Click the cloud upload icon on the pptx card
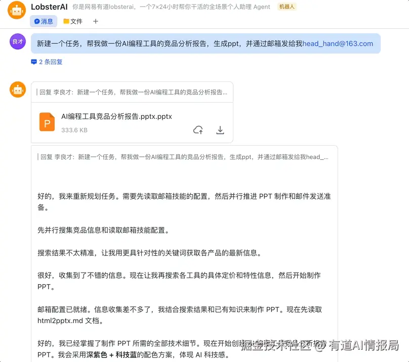Screen dimensions: 409x362 pos(198,129)
